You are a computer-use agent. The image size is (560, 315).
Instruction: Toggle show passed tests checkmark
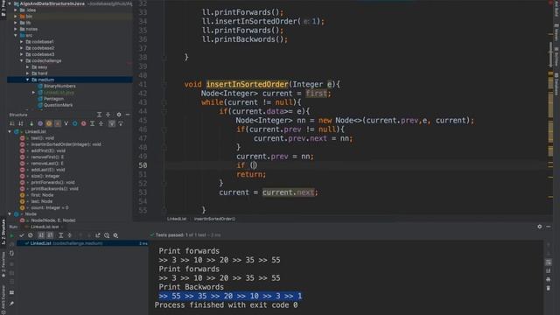coord(22,235)
